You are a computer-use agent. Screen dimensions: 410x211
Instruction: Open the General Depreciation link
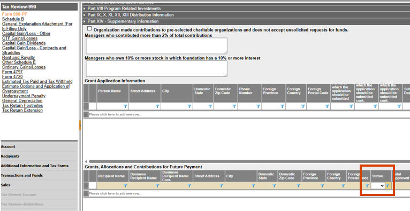point(22,100)
